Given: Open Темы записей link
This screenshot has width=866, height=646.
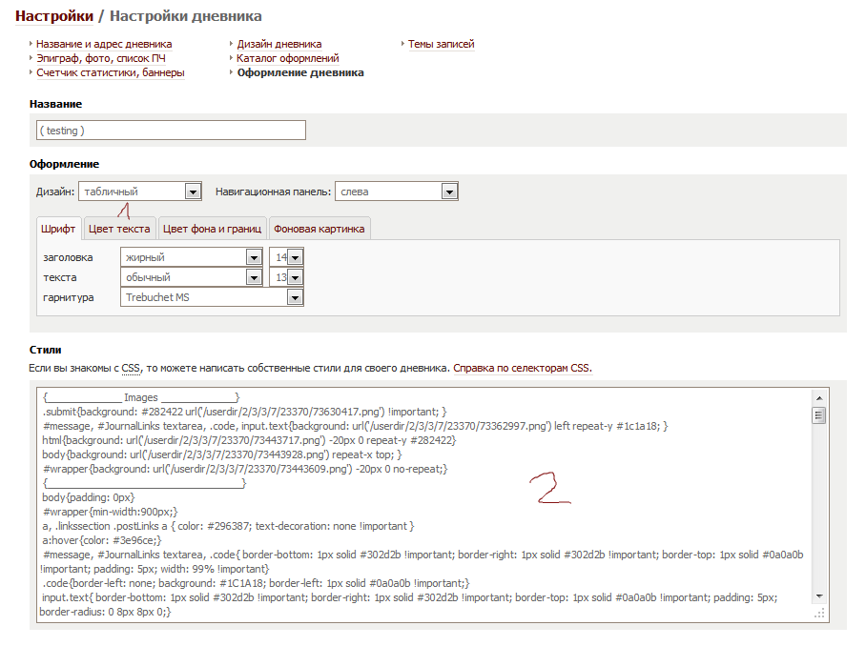Looking at the screenshot, I should 442,44.
